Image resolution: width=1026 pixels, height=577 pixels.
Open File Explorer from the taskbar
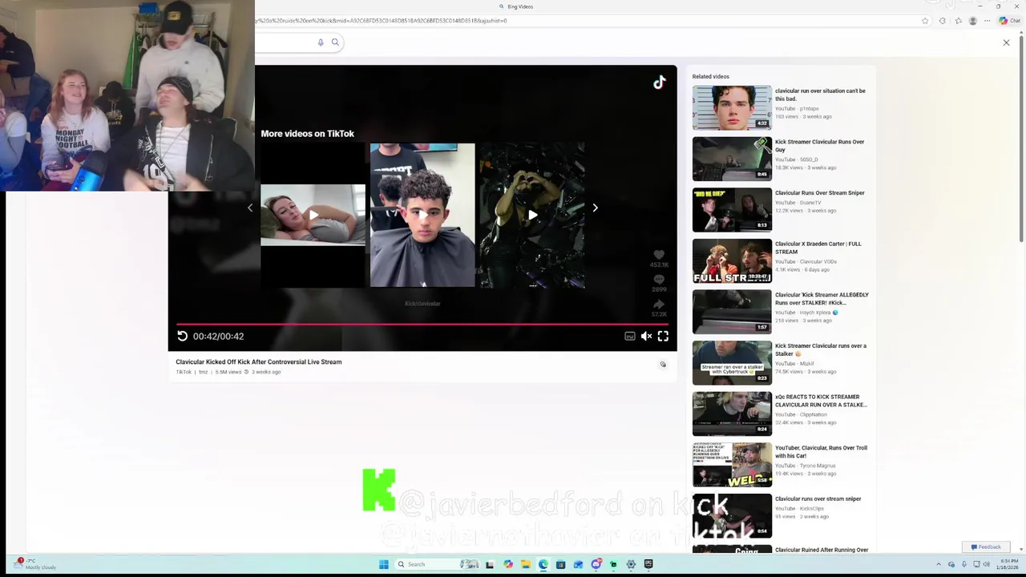point(526,564)
